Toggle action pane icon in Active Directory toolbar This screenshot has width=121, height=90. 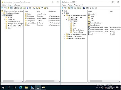coord(30,8)
